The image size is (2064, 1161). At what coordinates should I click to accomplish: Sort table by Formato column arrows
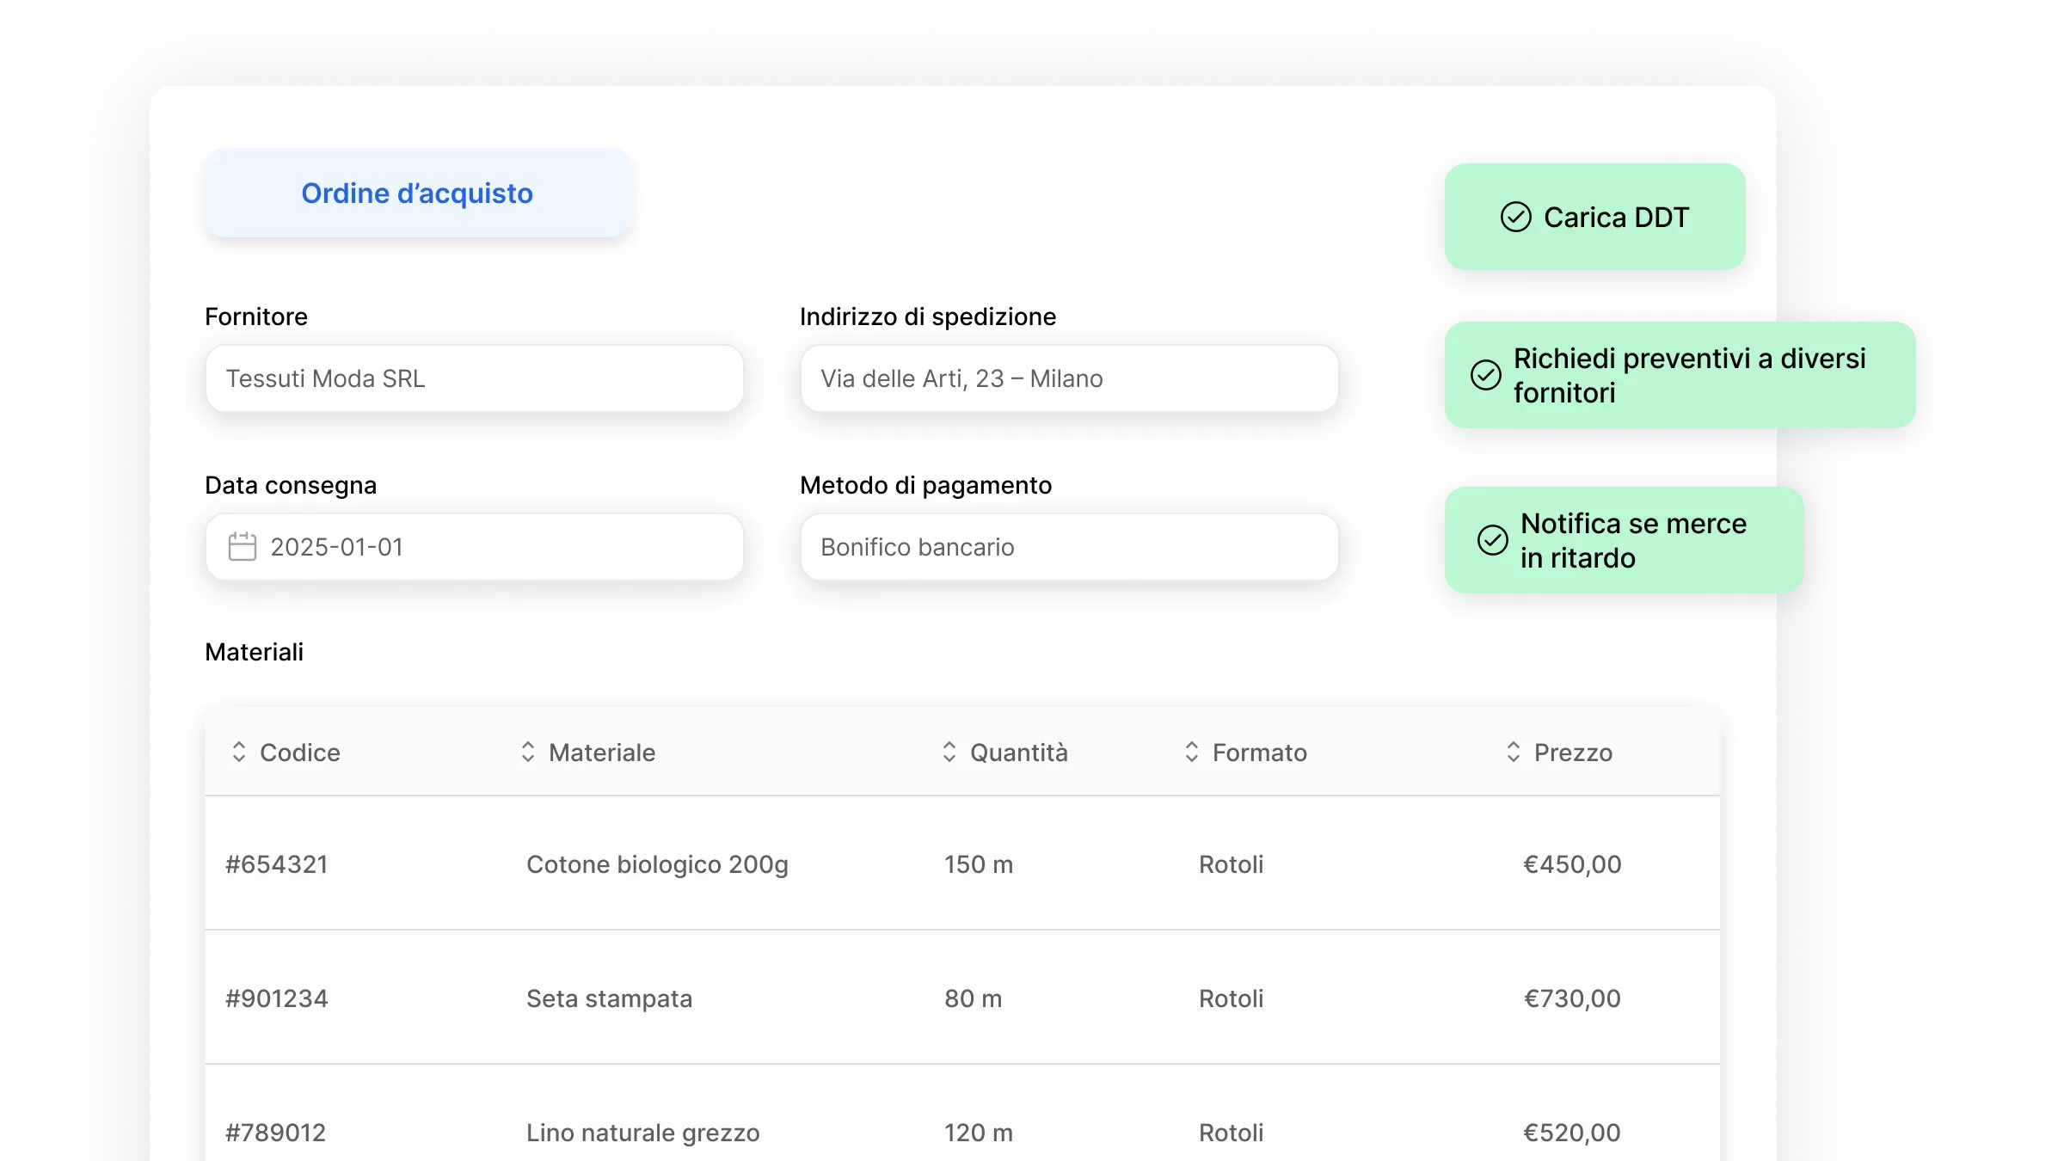click(x=1192, y=752)
